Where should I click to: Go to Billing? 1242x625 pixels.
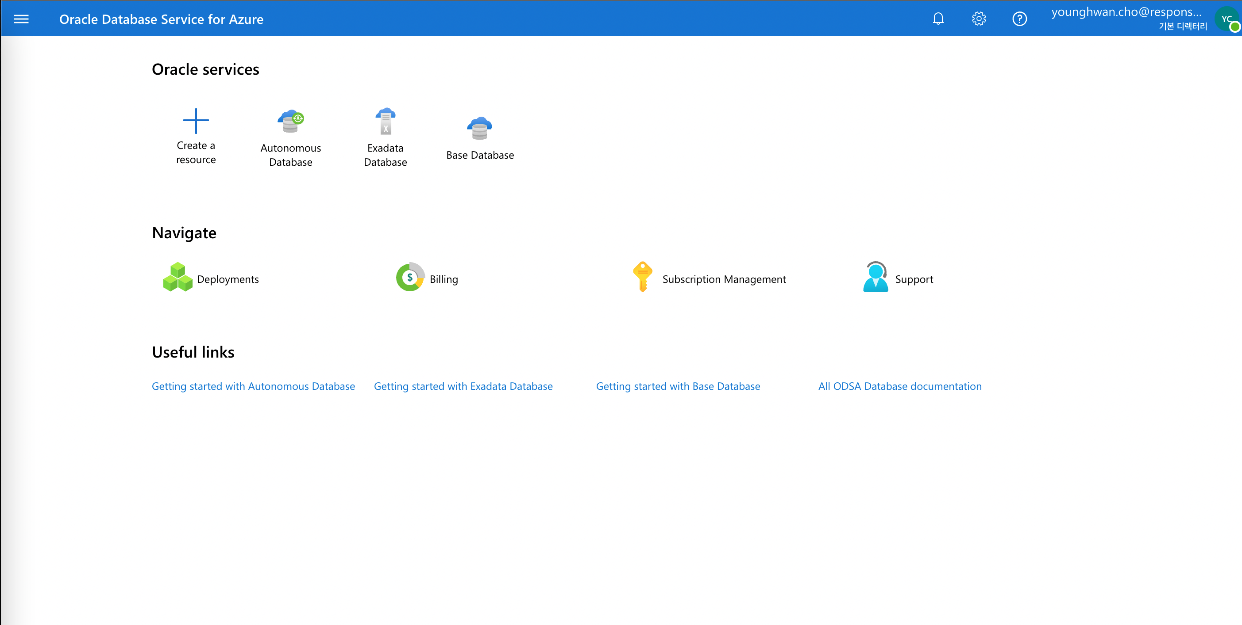[444, 279]
